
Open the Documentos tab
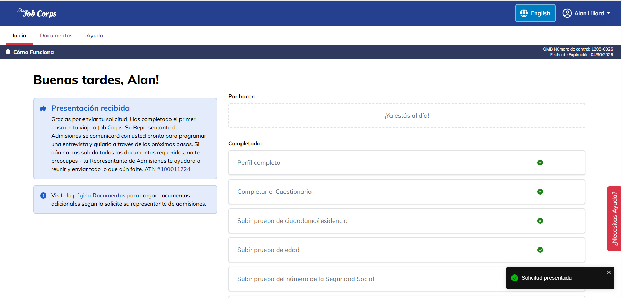(56, 35)
